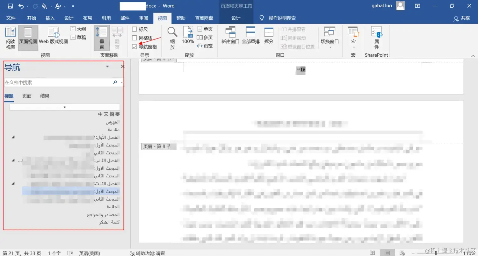
Task: Click the magnifier icon in navigation search box
Action: coord(115,82)
